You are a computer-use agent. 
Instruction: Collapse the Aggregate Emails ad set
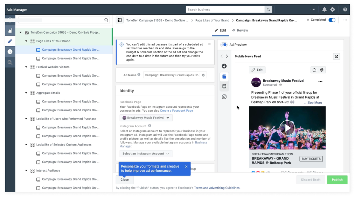pyautogui.click(x=26, y=93)
